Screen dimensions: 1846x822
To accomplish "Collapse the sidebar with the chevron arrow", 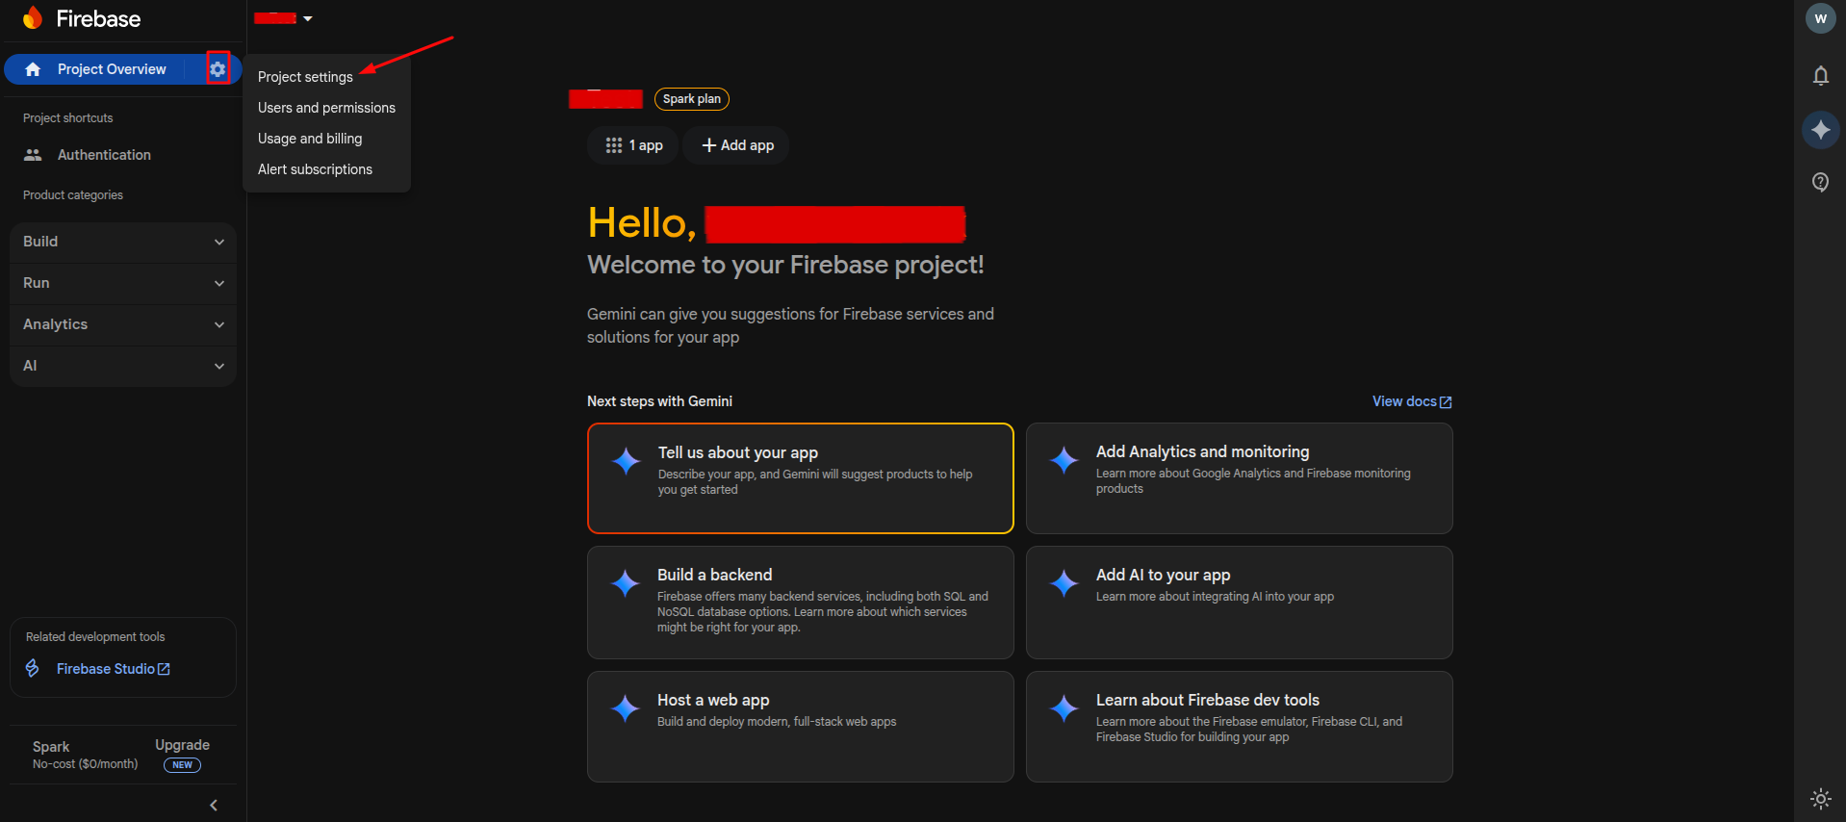I will pos(214,805).
